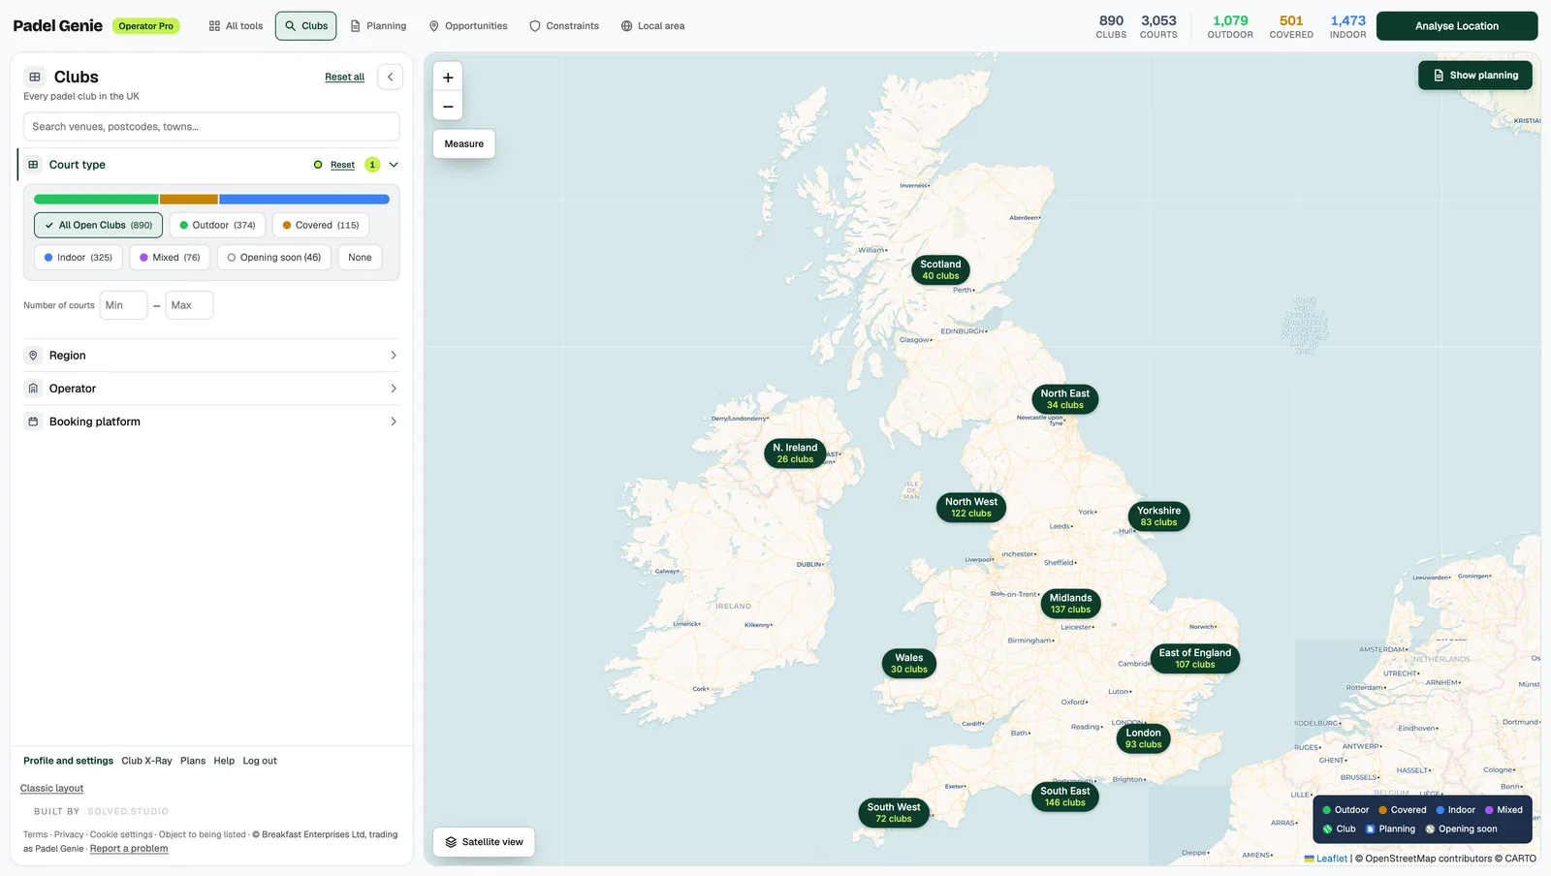This screenshot has width=1551, height=876.
Task: Click the Padel Genie logo
Action: [57, 26]
